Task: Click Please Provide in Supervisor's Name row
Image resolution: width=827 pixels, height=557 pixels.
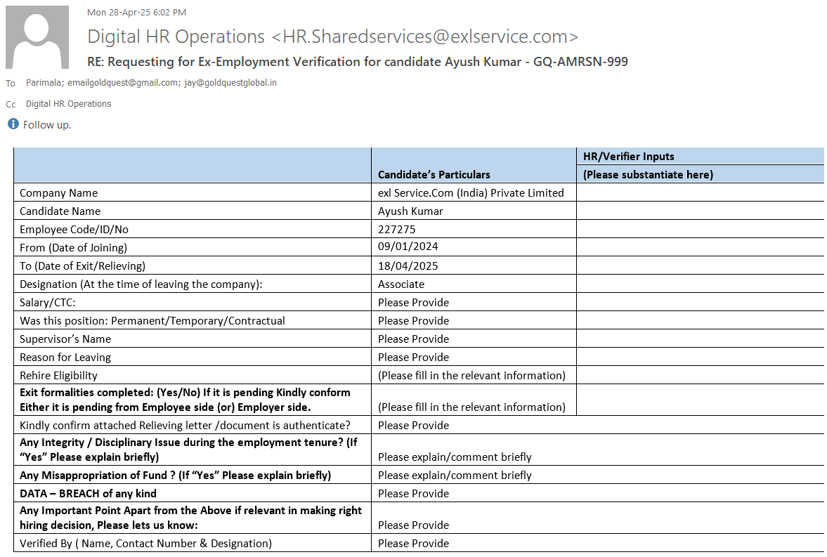Action: pyautogui.click(x=413, y=339)
